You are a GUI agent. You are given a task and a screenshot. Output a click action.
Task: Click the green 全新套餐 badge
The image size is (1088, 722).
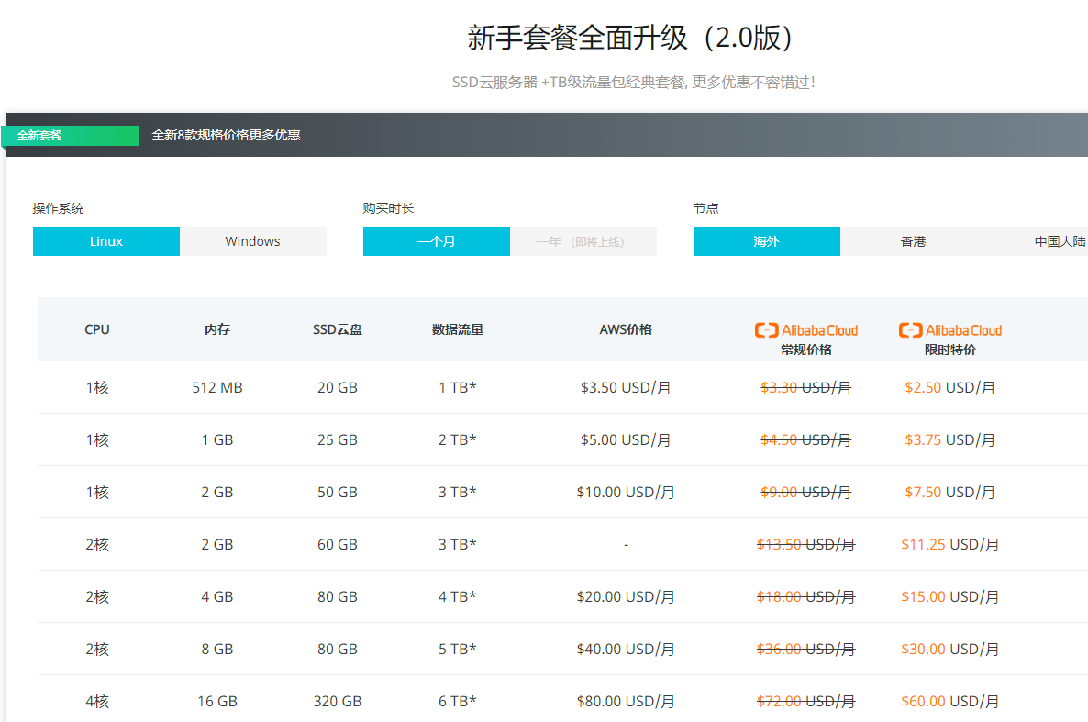(x=70, y=136)
